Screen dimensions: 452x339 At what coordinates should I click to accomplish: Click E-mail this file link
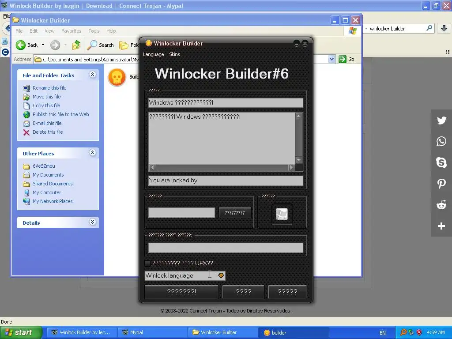click(x=47, y=123)
